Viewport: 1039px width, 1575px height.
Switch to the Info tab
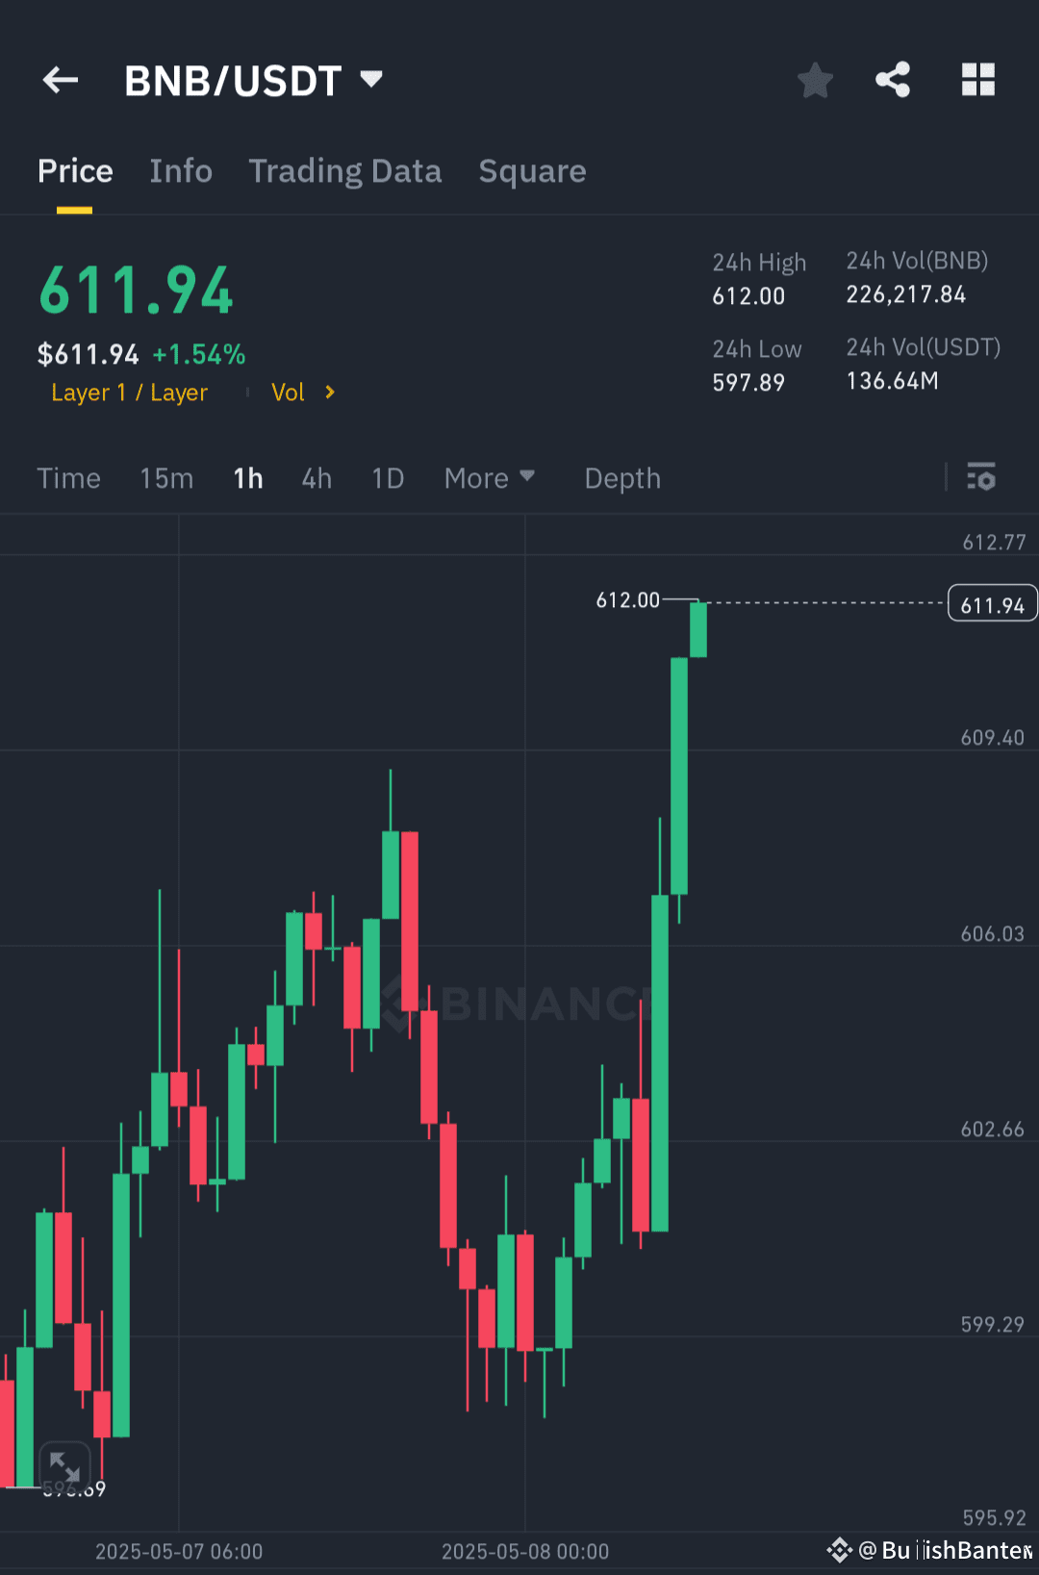181,170
